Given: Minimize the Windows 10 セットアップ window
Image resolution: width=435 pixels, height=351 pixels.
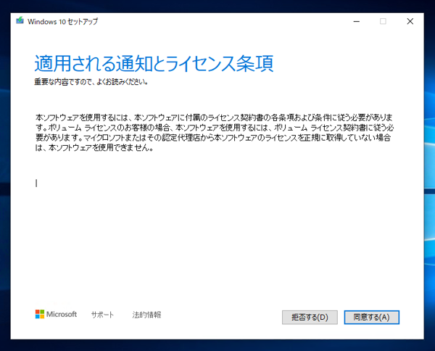Looking at the screenshot, I should pyautogui.click(x=357, y=21).
